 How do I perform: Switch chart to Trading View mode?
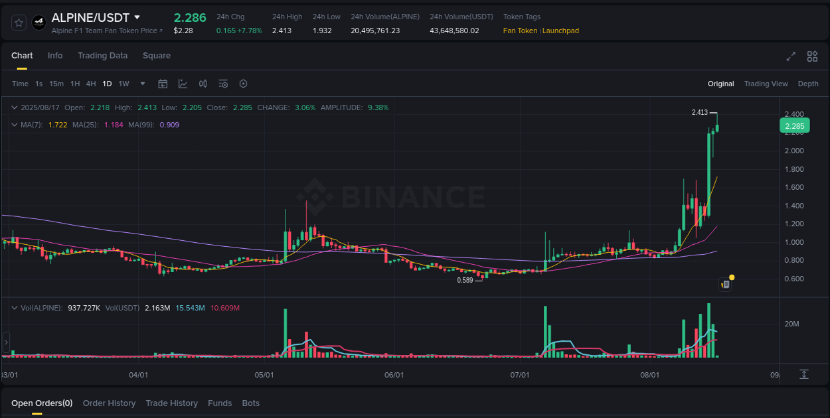pyautogui.click(x=766, y=84)
